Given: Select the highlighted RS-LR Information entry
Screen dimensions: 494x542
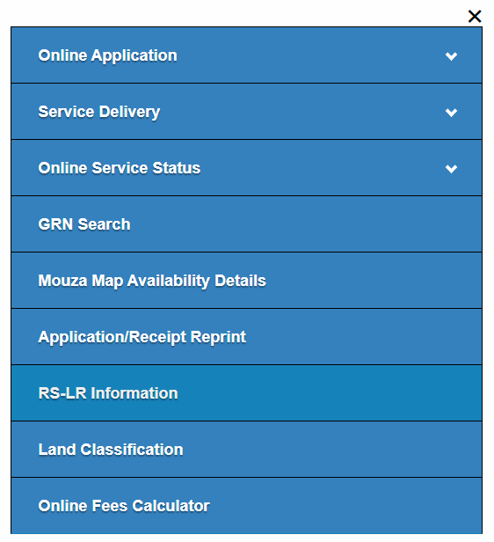Looking at the screenshot, I should coord(246,393).
